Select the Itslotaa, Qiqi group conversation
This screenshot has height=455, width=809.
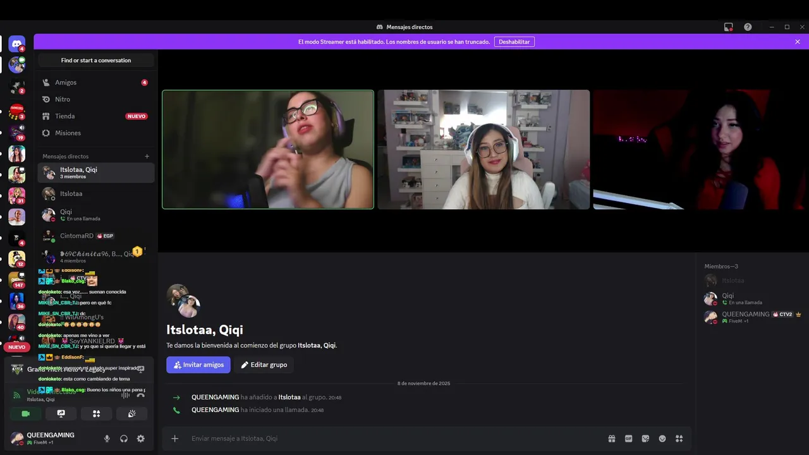(96, 173)
